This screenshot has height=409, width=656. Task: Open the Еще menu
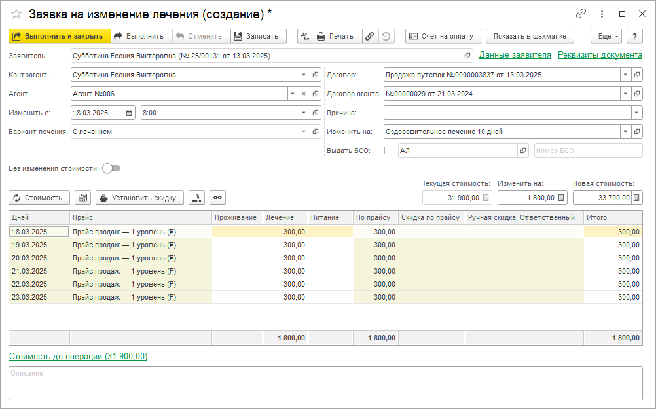coord(606,36)
